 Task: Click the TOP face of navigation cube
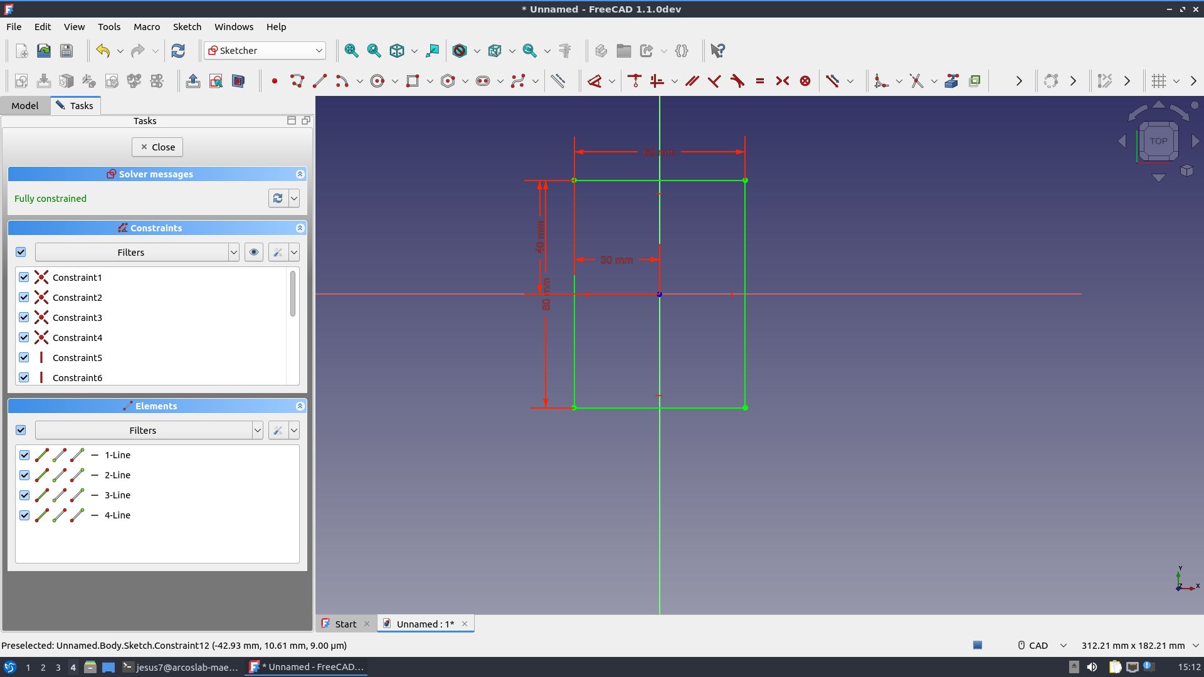(x=1158, y=141)
